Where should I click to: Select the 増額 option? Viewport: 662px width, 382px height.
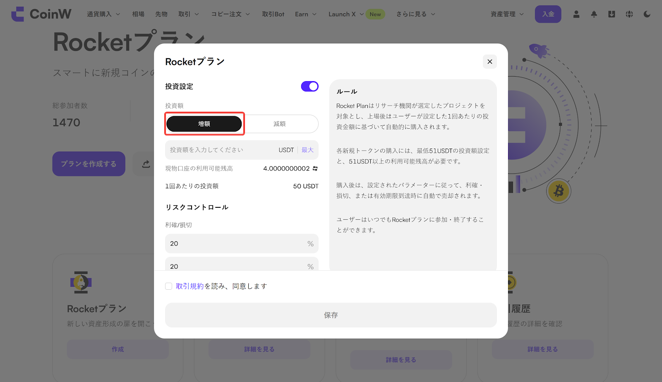tap(204, 124)
